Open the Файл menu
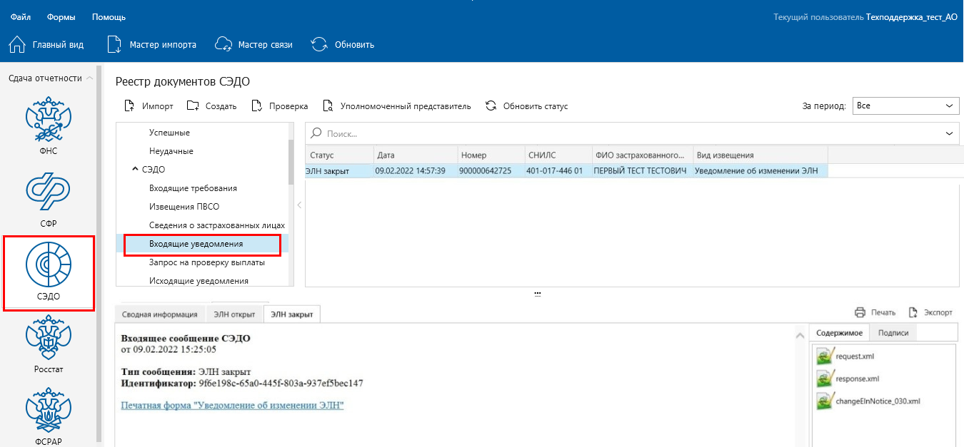Viewport: 964px width, 447px height. pos(21,16)
